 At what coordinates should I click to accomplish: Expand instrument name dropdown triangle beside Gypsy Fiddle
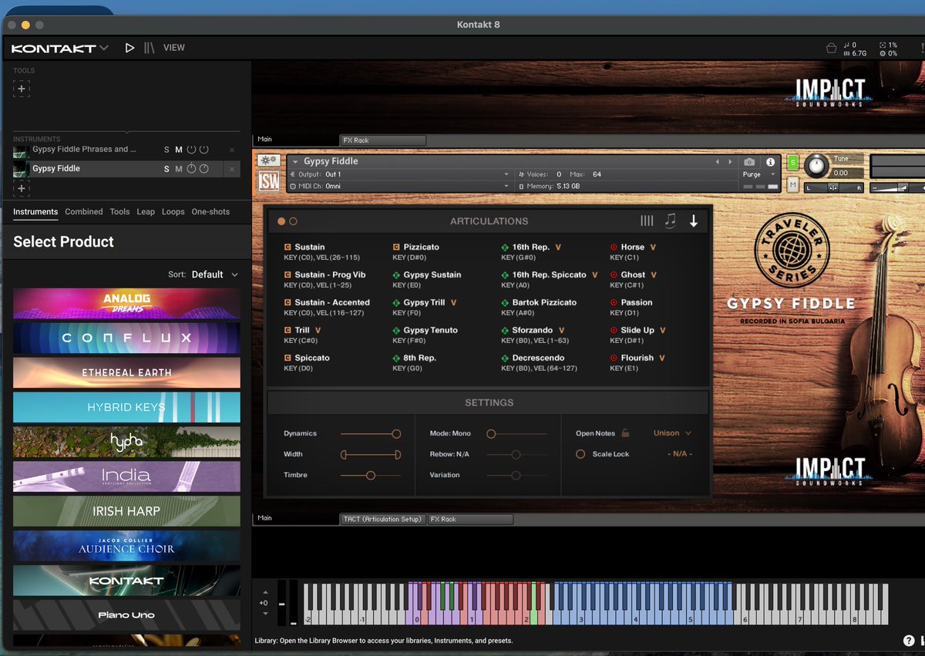[295, 162]
